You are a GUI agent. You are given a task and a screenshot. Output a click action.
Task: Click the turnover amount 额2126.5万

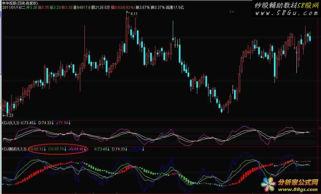[100, 8]
